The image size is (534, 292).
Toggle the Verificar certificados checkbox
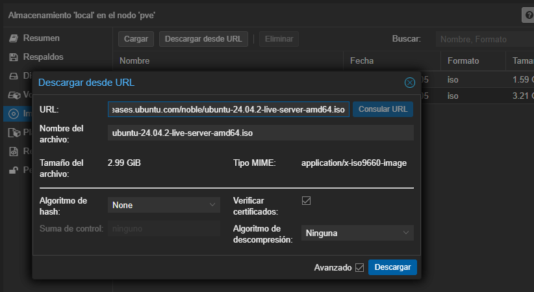coord(307,201)
